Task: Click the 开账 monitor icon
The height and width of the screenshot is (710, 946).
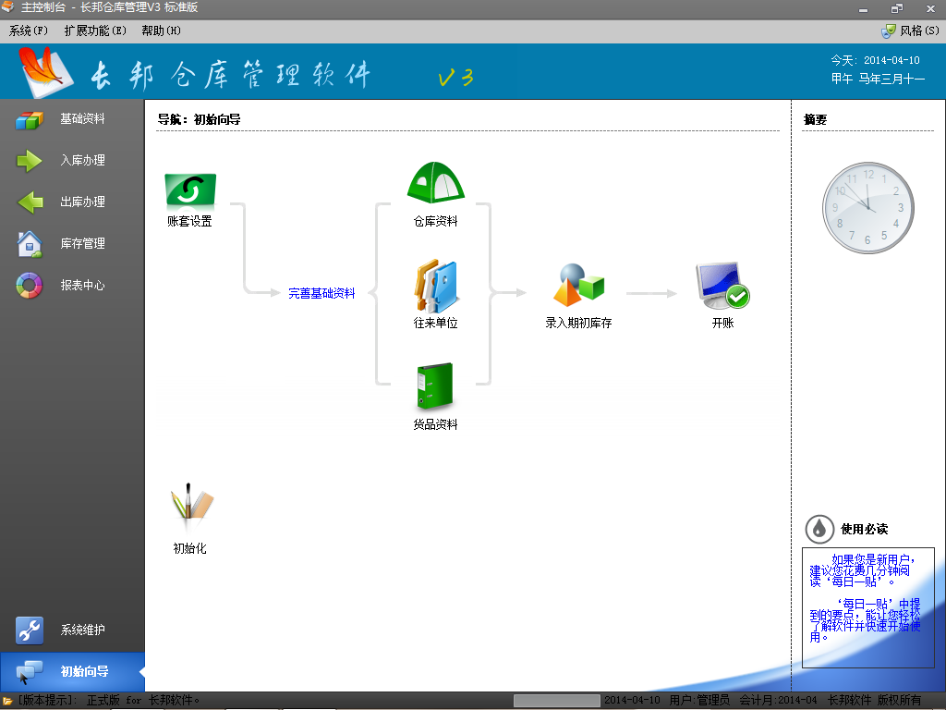Action: [x=722, y=286]
